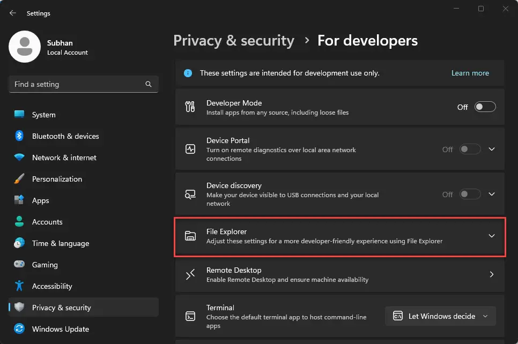Click the File Explorer folder icon
The image size is (518, 344).
(190, 236)
